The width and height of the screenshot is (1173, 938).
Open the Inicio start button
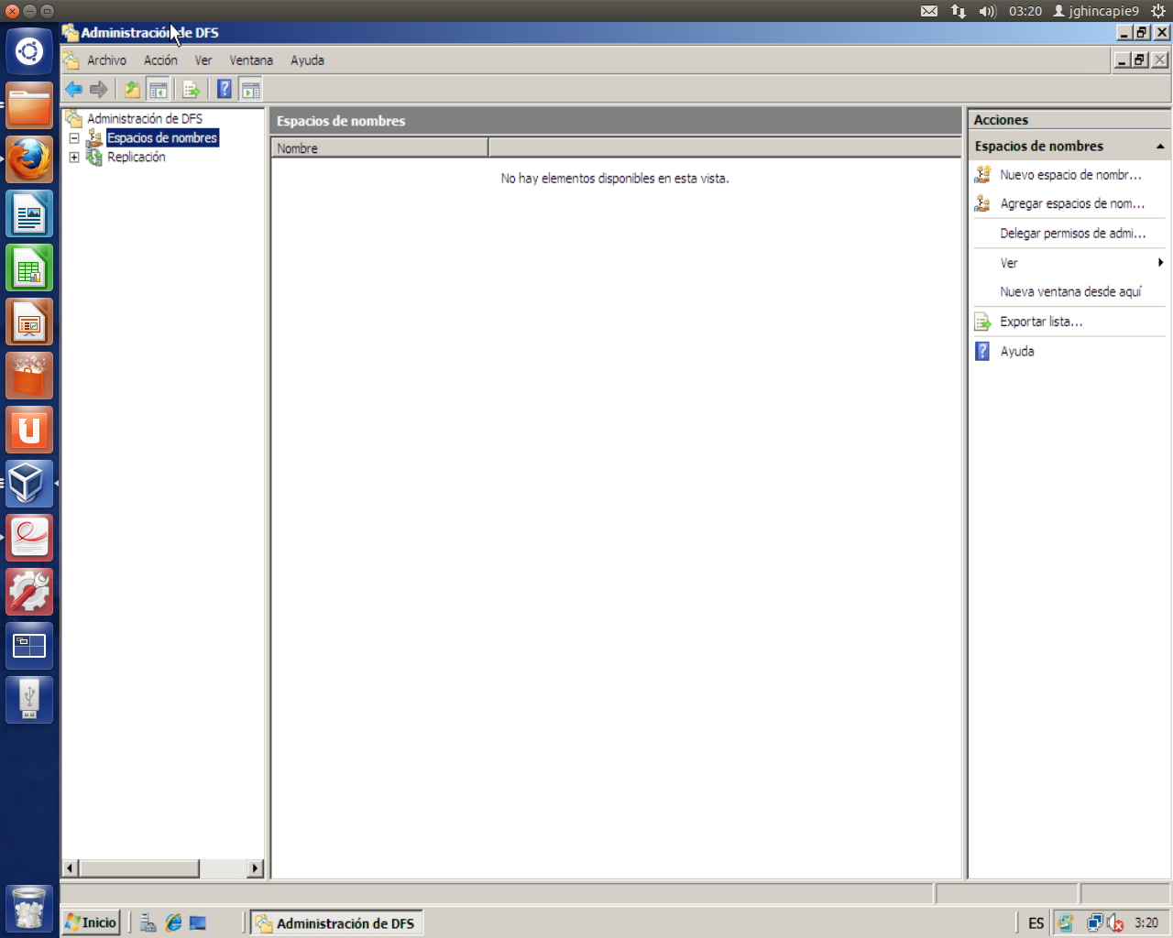[91, 922]
